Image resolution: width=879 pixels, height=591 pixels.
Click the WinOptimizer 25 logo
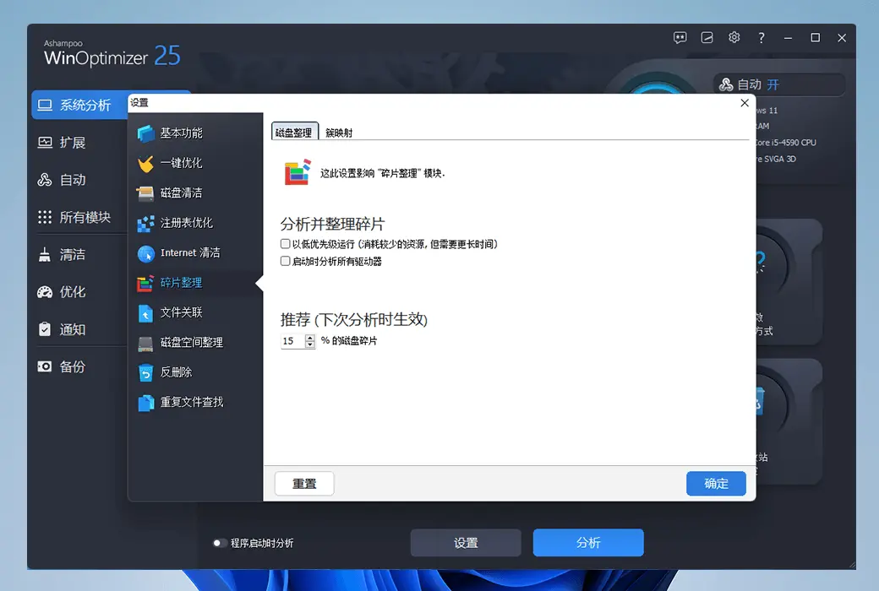(112, 54)
